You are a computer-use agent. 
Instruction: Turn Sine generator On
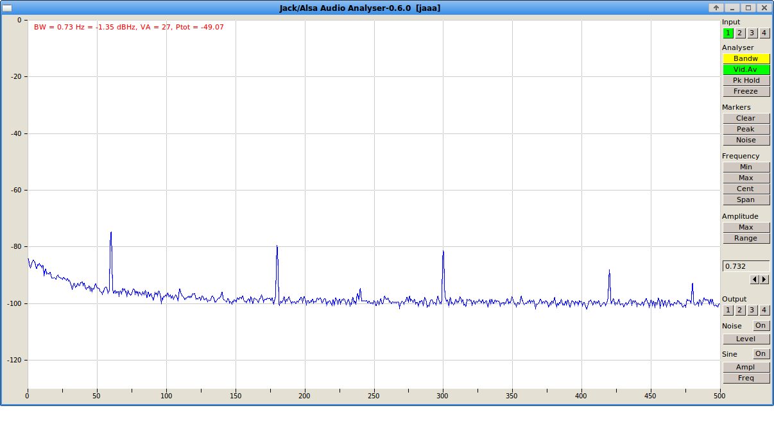[761, 354]
